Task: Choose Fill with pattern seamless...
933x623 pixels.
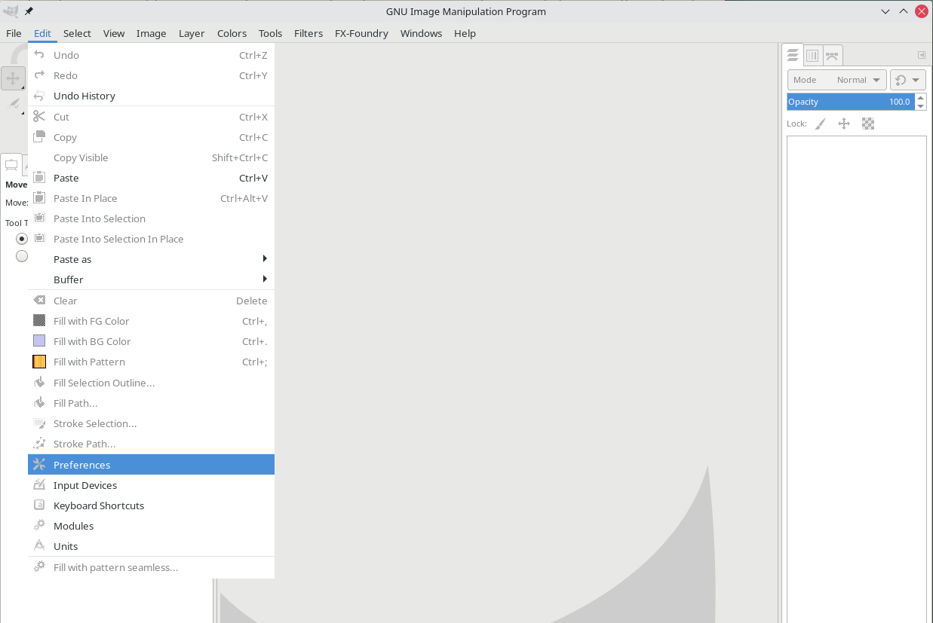Action: (151, 567)
